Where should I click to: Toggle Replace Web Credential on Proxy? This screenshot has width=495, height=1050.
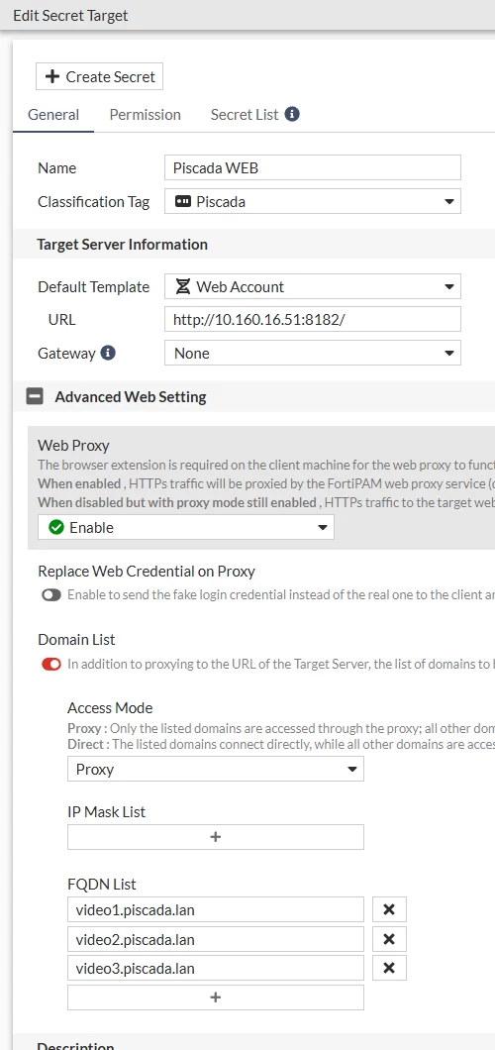coord(51,594)
